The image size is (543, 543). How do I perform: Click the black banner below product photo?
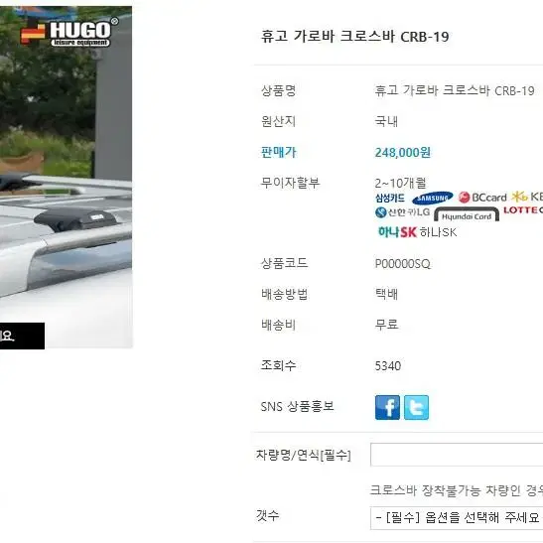coord(22,336)
